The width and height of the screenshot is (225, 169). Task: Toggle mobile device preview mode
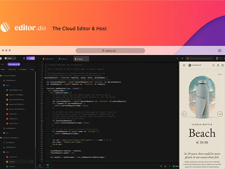(x=217, y=58)
